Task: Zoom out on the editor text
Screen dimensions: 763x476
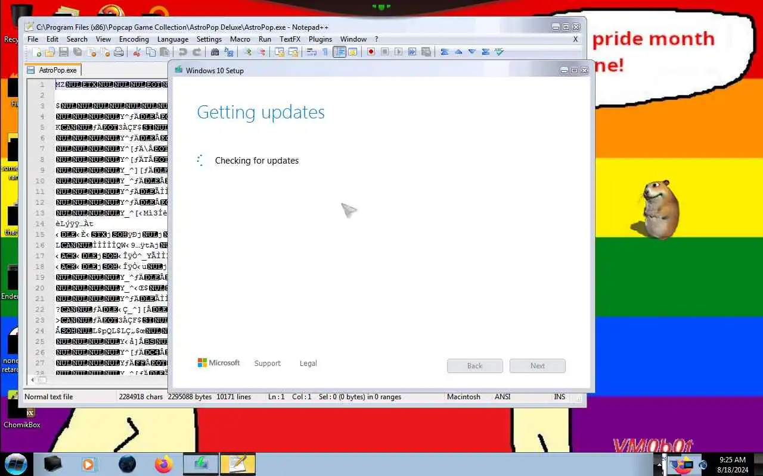Action: click(260, 52)
